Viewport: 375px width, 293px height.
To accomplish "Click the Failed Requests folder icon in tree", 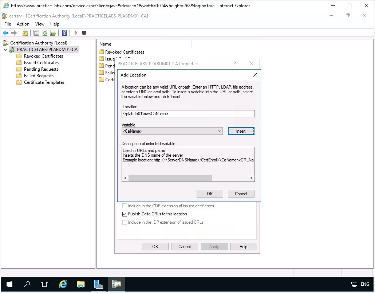I will (19, 76).
